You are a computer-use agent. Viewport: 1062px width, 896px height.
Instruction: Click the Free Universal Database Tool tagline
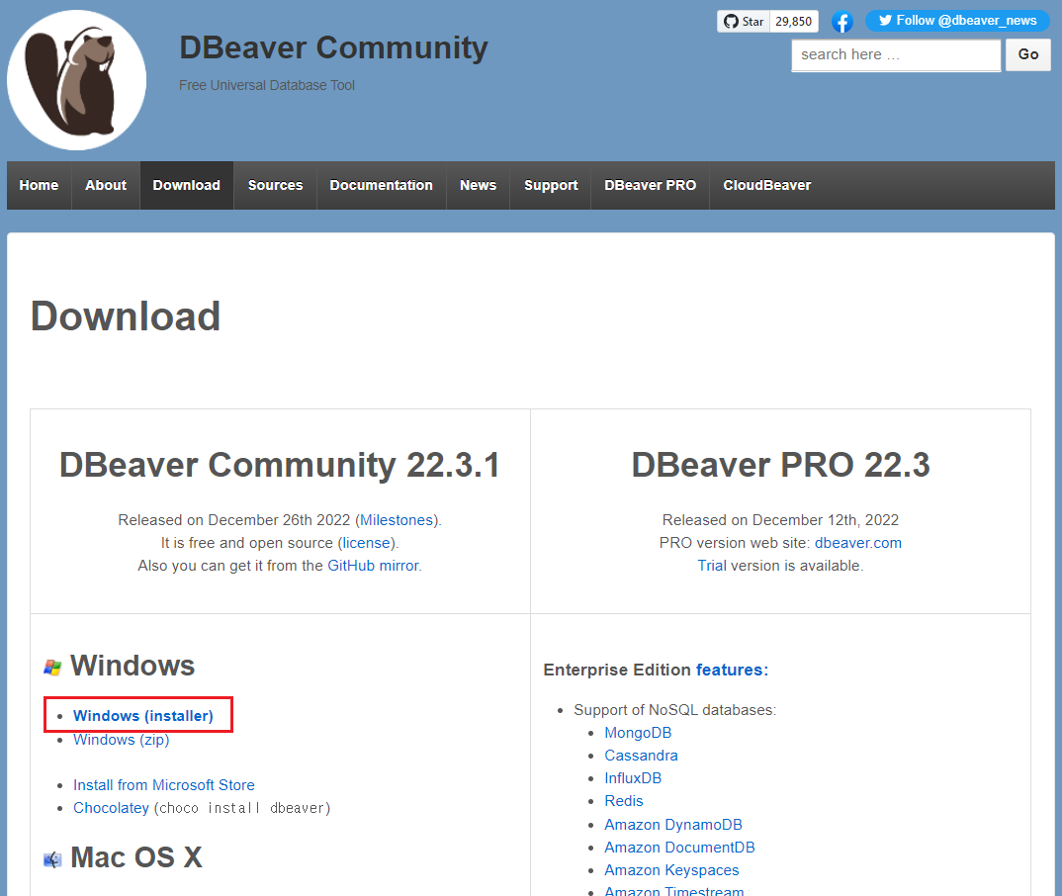coord(267,85)
